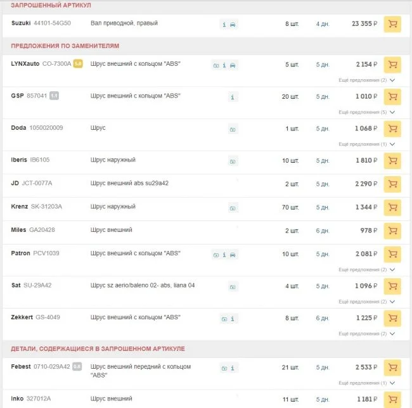The height and width of the screenshot is (408, 412).
Task: Add Suzuki 44101-54G50 to cart
Action: (392, 24)
